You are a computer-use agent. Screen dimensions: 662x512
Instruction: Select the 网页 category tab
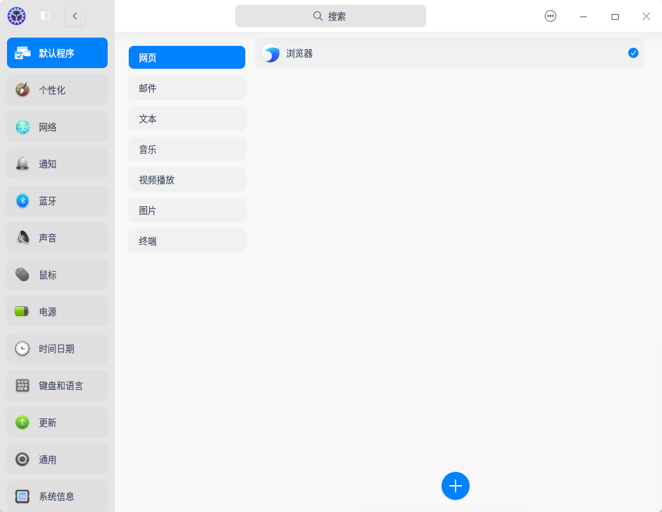point(187,57)
